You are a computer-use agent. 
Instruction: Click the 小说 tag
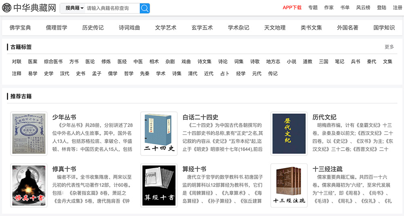click(291, 61)
